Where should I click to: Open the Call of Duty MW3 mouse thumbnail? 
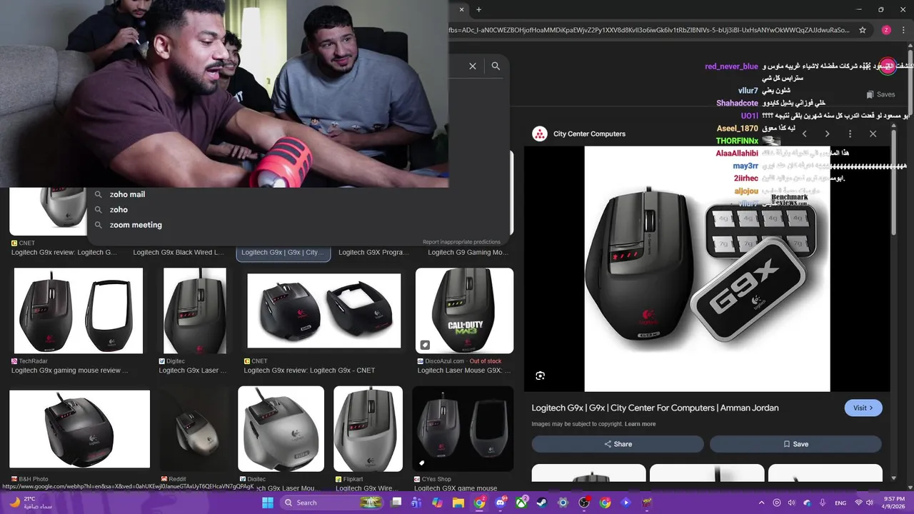pos(464,311)
